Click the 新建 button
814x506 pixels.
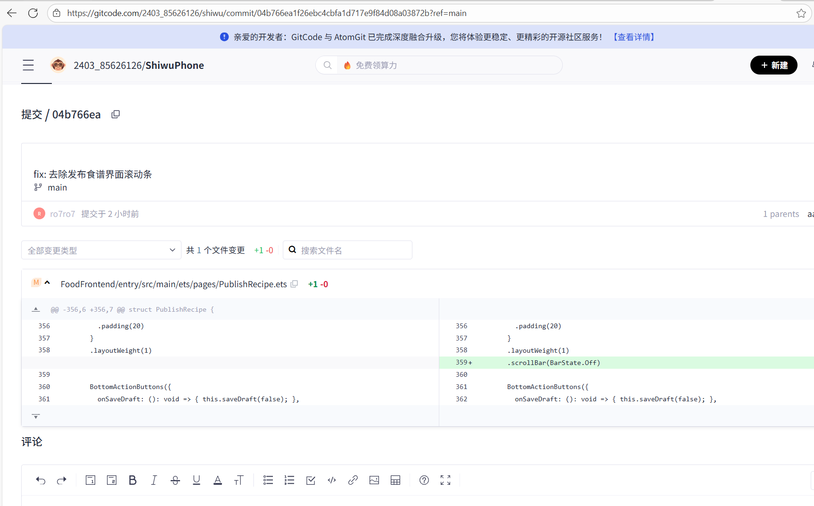[773, 65]
